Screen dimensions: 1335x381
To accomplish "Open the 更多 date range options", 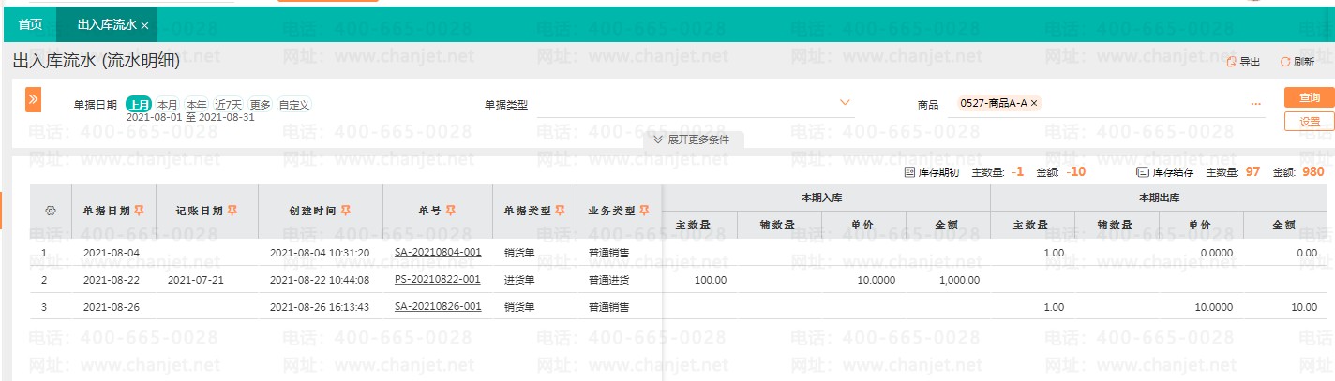I will [x=260, y=105].
